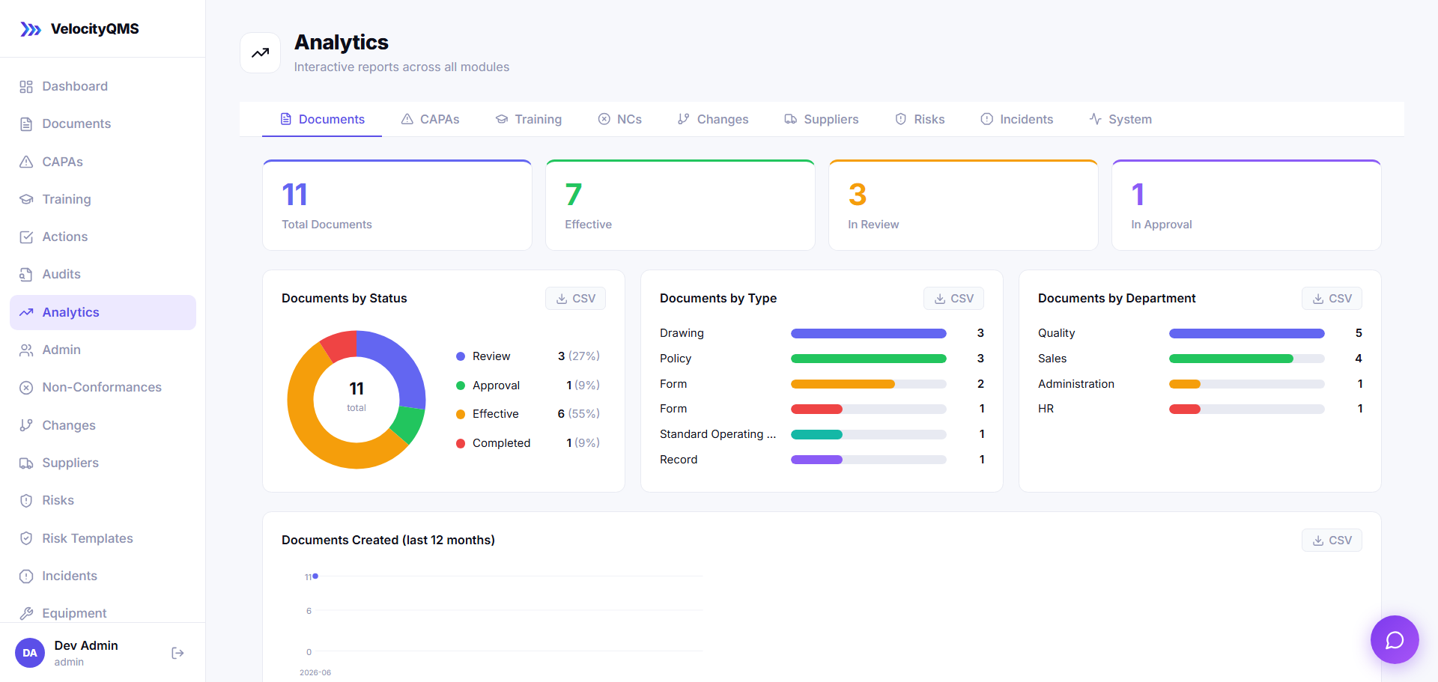Click the DA user avatar
This screenshot has height=682, width=1438.
click(x=30, y=653)
